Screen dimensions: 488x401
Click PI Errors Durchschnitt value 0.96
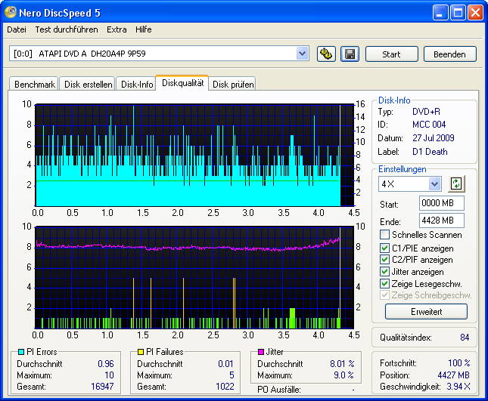coord(106,364)
